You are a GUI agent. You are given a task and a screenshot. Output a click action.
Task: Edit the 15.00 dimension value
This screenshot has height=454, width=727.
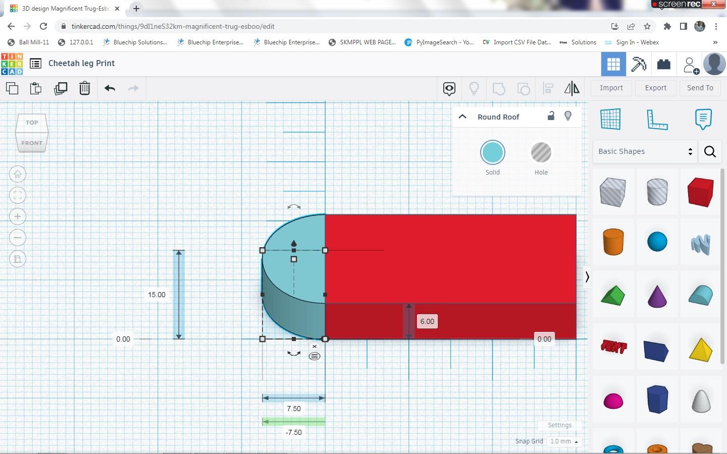[157, 295]
